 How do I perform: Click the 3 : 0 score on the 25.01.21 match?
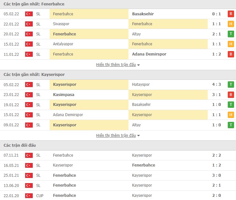click(216, 175)
